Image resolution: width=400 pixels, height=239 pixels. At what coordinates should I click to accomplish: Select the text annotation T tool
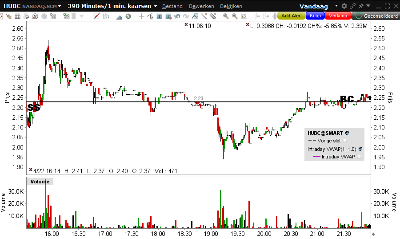[x=159, y=16]
